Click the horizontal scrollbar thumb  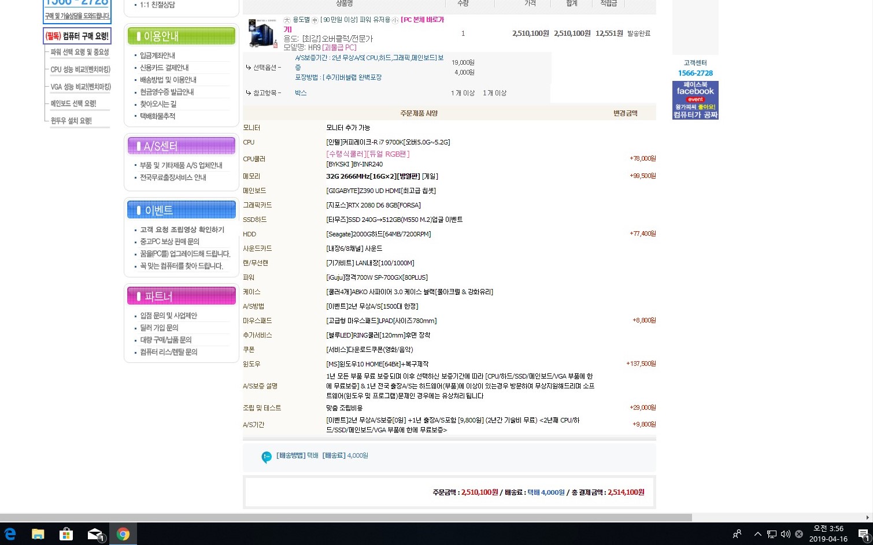point(346,517)
